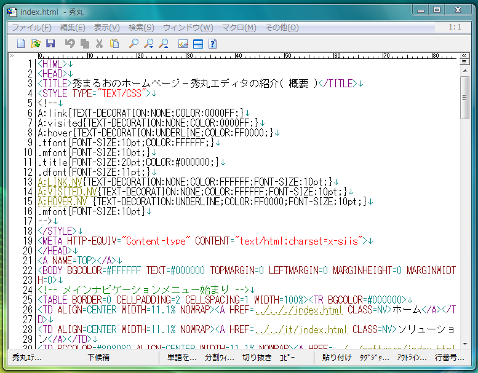
Task: Click the アウトライン... function key button
Action: pyautogui.click(x=412, y=357)
